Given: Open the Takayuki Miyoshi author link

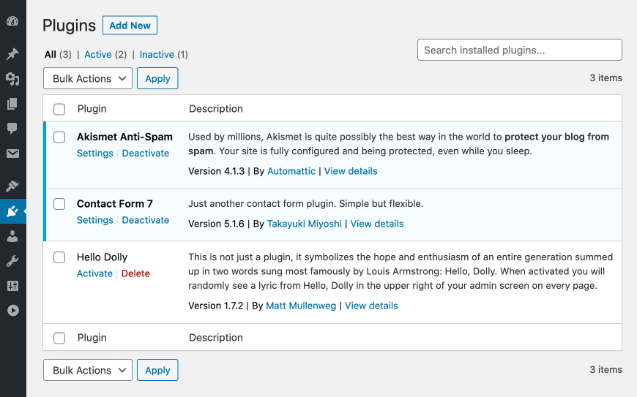Looking at the screenshot, I should pos(305,224).
